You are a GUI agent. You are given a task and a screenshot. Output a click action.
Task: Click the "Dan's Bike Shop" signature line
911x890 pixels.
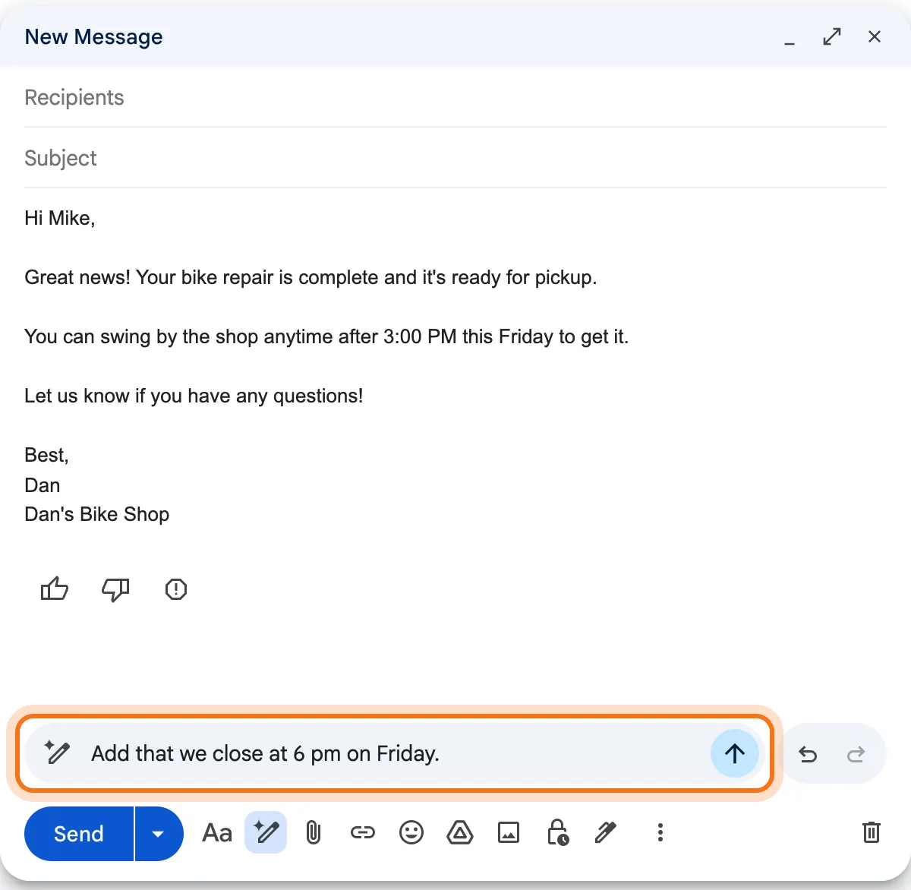pos(96,514)
